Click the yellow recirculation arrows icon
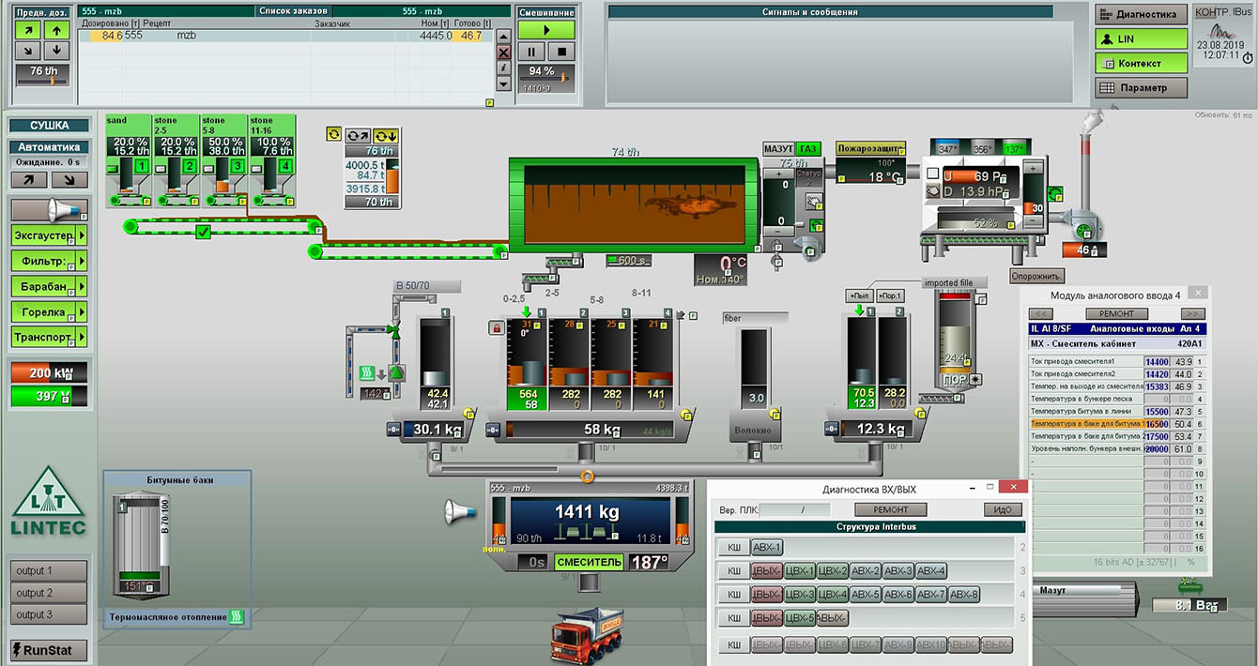 coord(333,134)
